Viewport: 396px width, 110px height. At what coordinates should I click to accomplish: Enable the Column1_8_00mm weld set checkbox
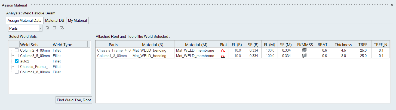click(x=17, y=72)
